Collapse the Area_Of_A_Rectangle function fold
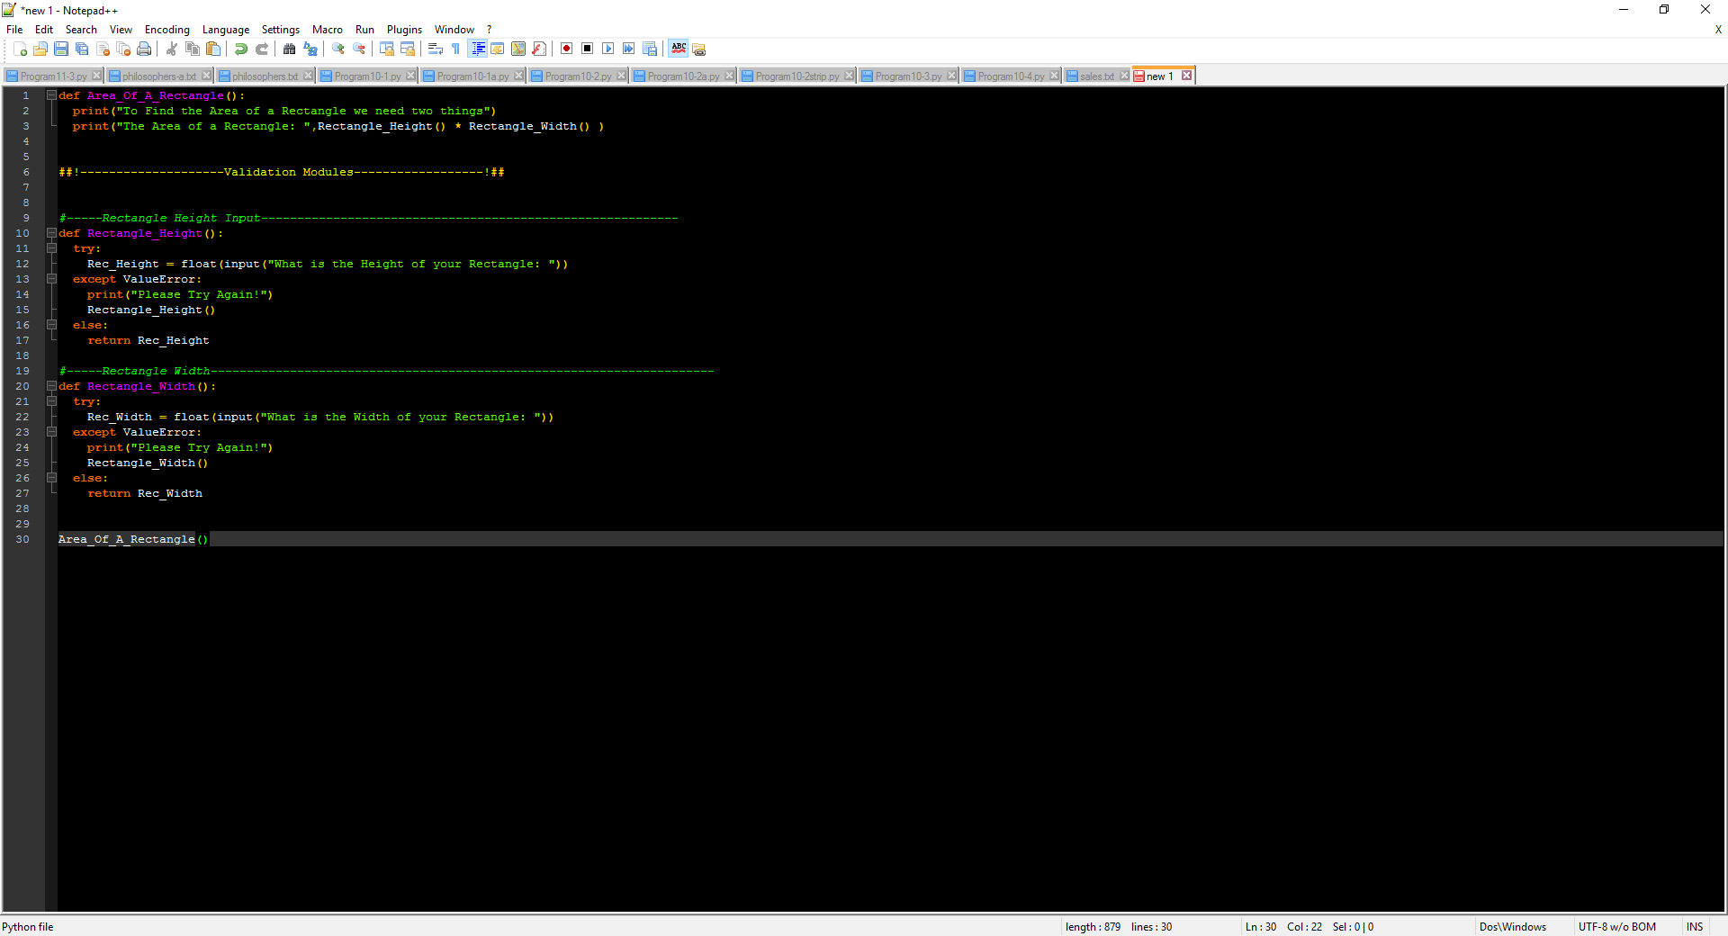Screen dimensions: 1728x936 point(51,95)
